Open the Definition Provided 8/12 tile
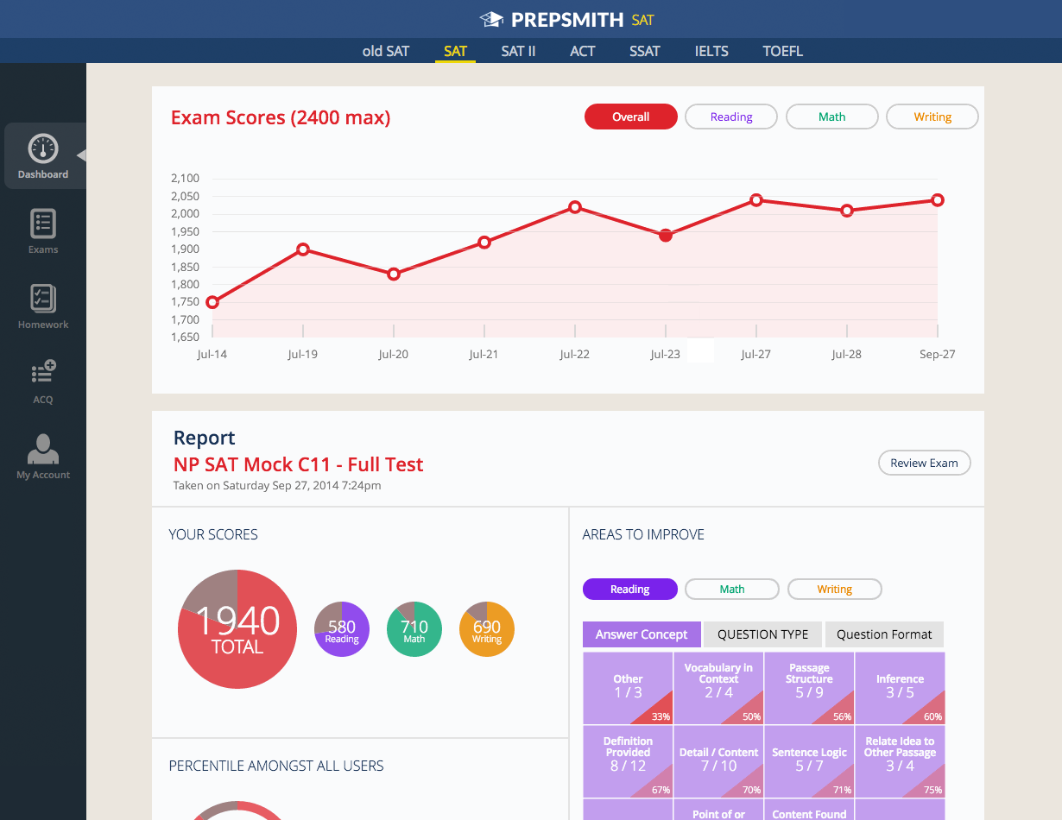 point(628,761)
